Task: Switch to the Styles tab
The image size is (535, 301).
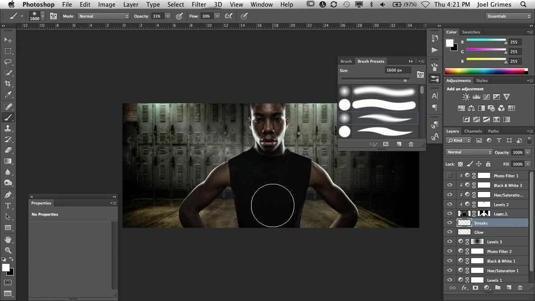Action: pyautogui.click(x=482, y=81)
